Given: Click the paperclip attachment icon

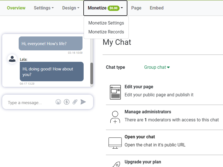Looking at the screenshot, I should coord(75,102).
